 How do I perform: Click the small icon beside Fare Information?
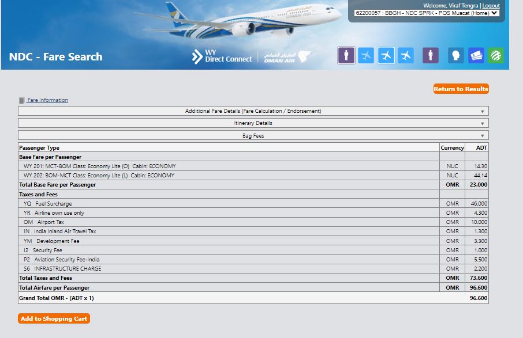[x=20, y=99]
